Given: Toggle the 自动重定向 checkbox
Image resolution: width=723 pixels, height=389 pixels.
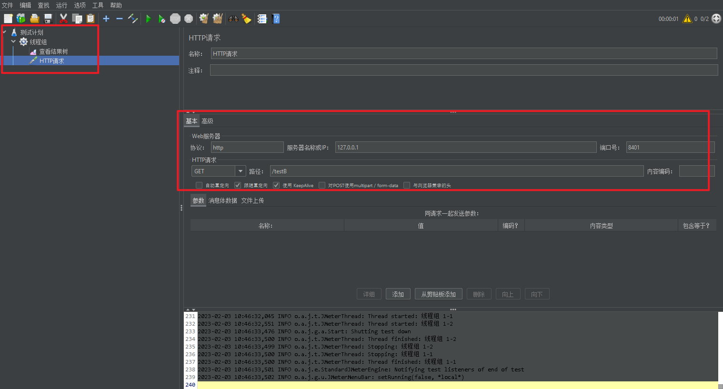Looking at the screenshot, I should 199,185.
